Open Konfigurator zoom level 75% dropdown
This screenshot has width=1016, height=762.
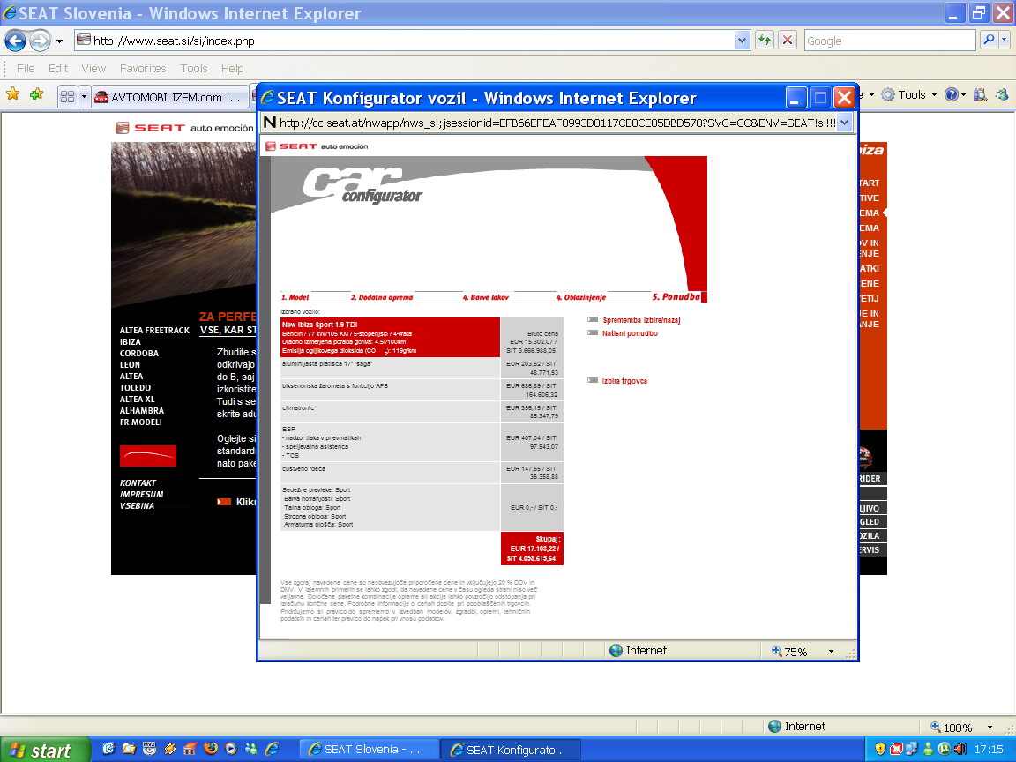831,651
